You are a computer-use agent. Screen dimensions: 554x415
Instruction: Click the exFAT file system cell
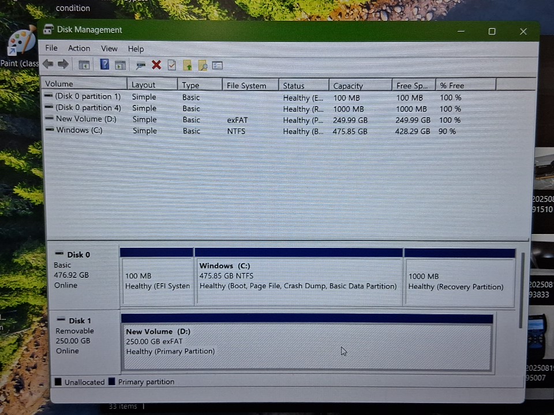237,120
